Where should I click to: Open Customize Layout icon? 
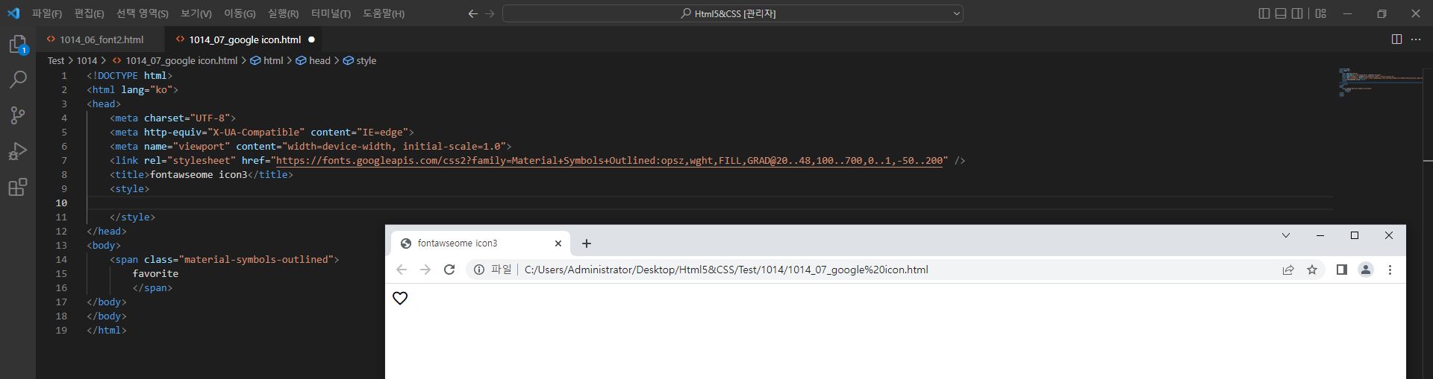[1321, 13]
